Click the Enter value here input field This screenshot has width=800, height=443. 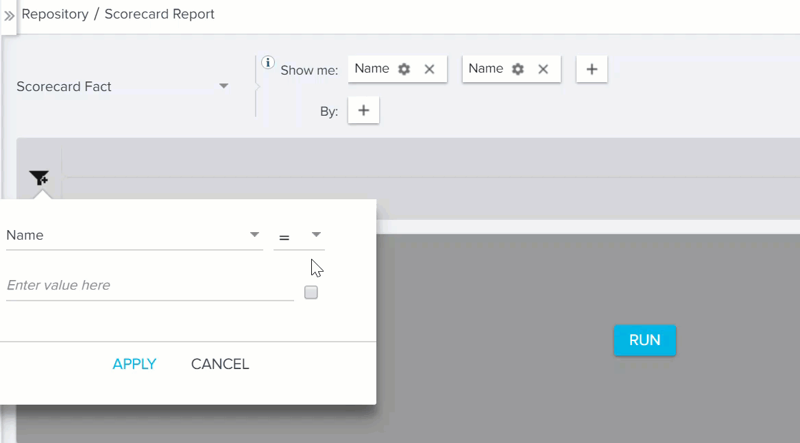tap(150, 286)
